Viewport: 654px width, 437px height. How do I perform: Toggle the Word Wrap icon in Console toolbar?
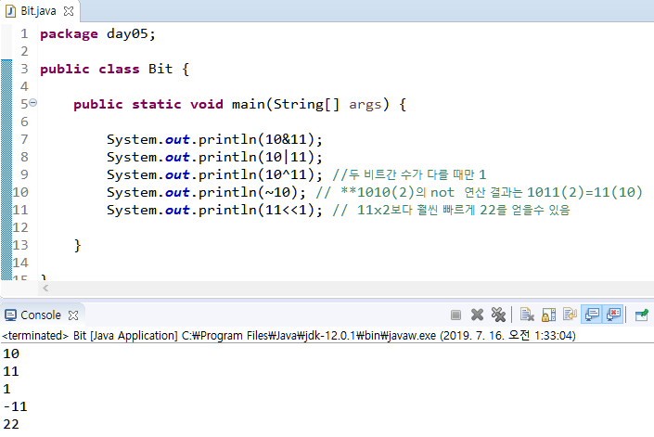coord(570,314)
